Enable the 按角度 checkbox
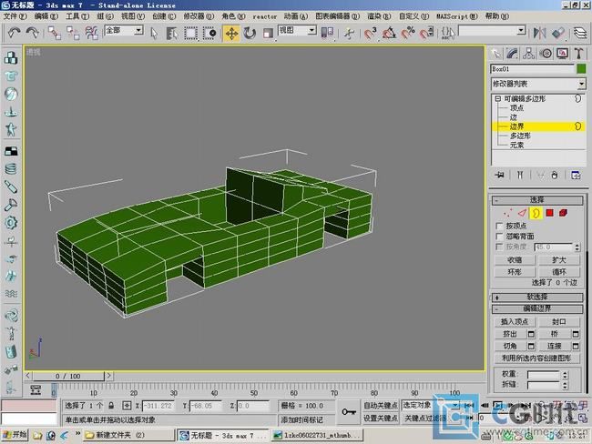This screenshot has width=592, height=444. point(499,247)
